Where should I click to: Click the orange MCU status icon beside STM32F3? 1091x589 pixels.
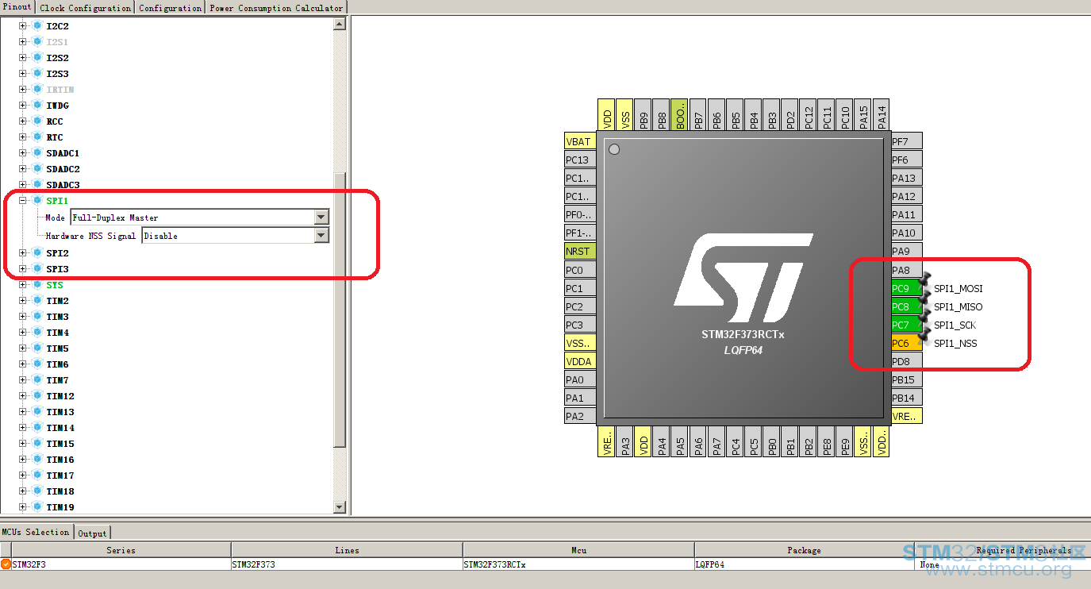[6, 564]
